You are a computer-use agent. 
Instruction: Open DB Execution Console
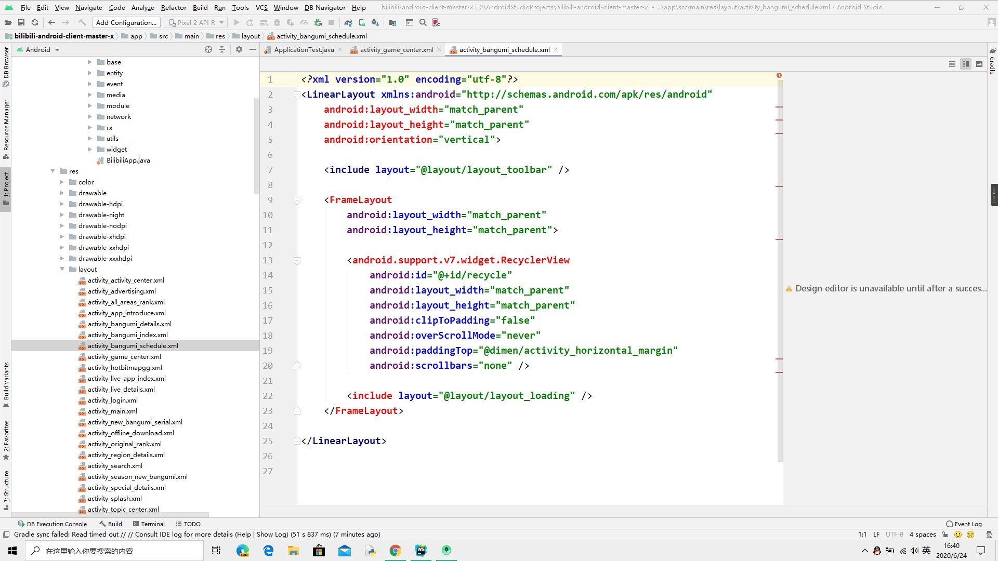[52, 524]
